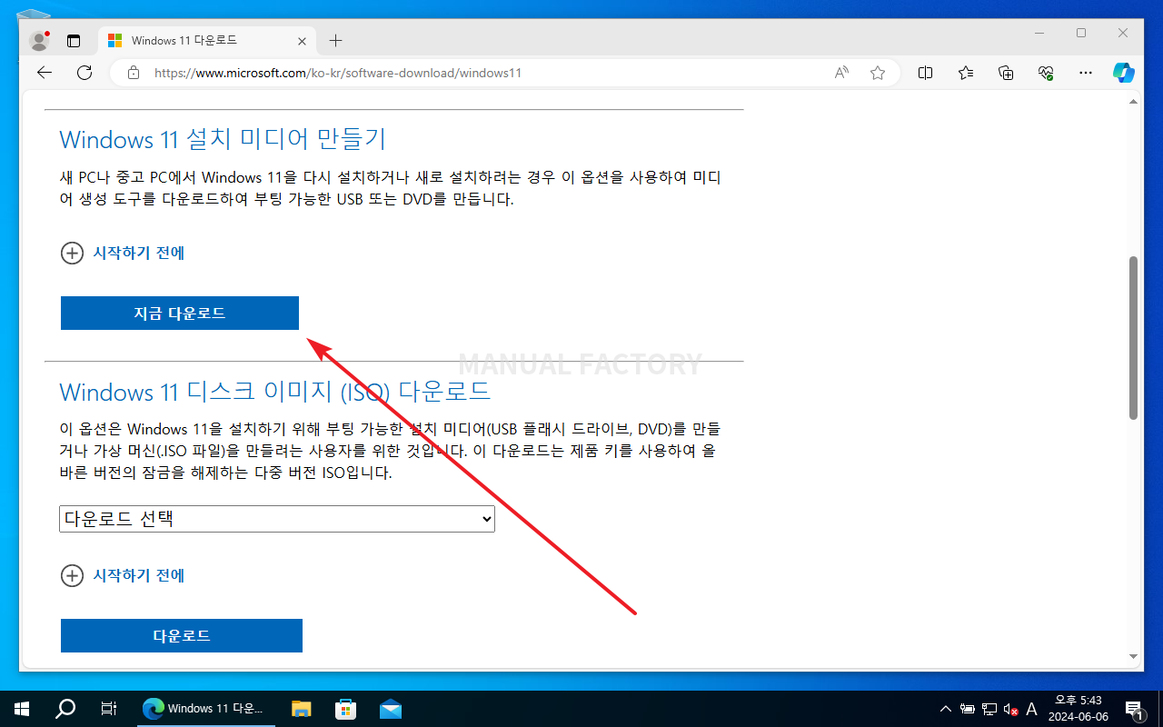Open the clock showing 오후 5:43

click(1078, 709)
